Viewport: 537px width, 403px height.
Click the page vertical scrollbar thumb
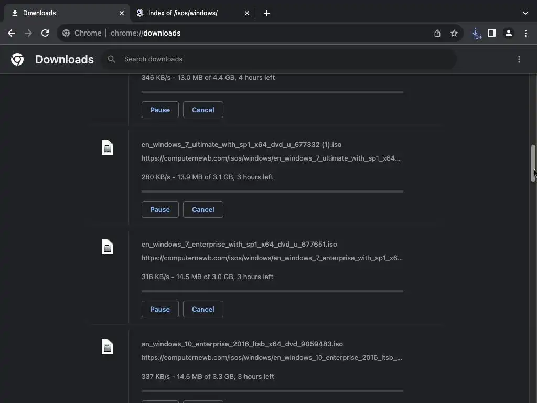click(533, 163)
